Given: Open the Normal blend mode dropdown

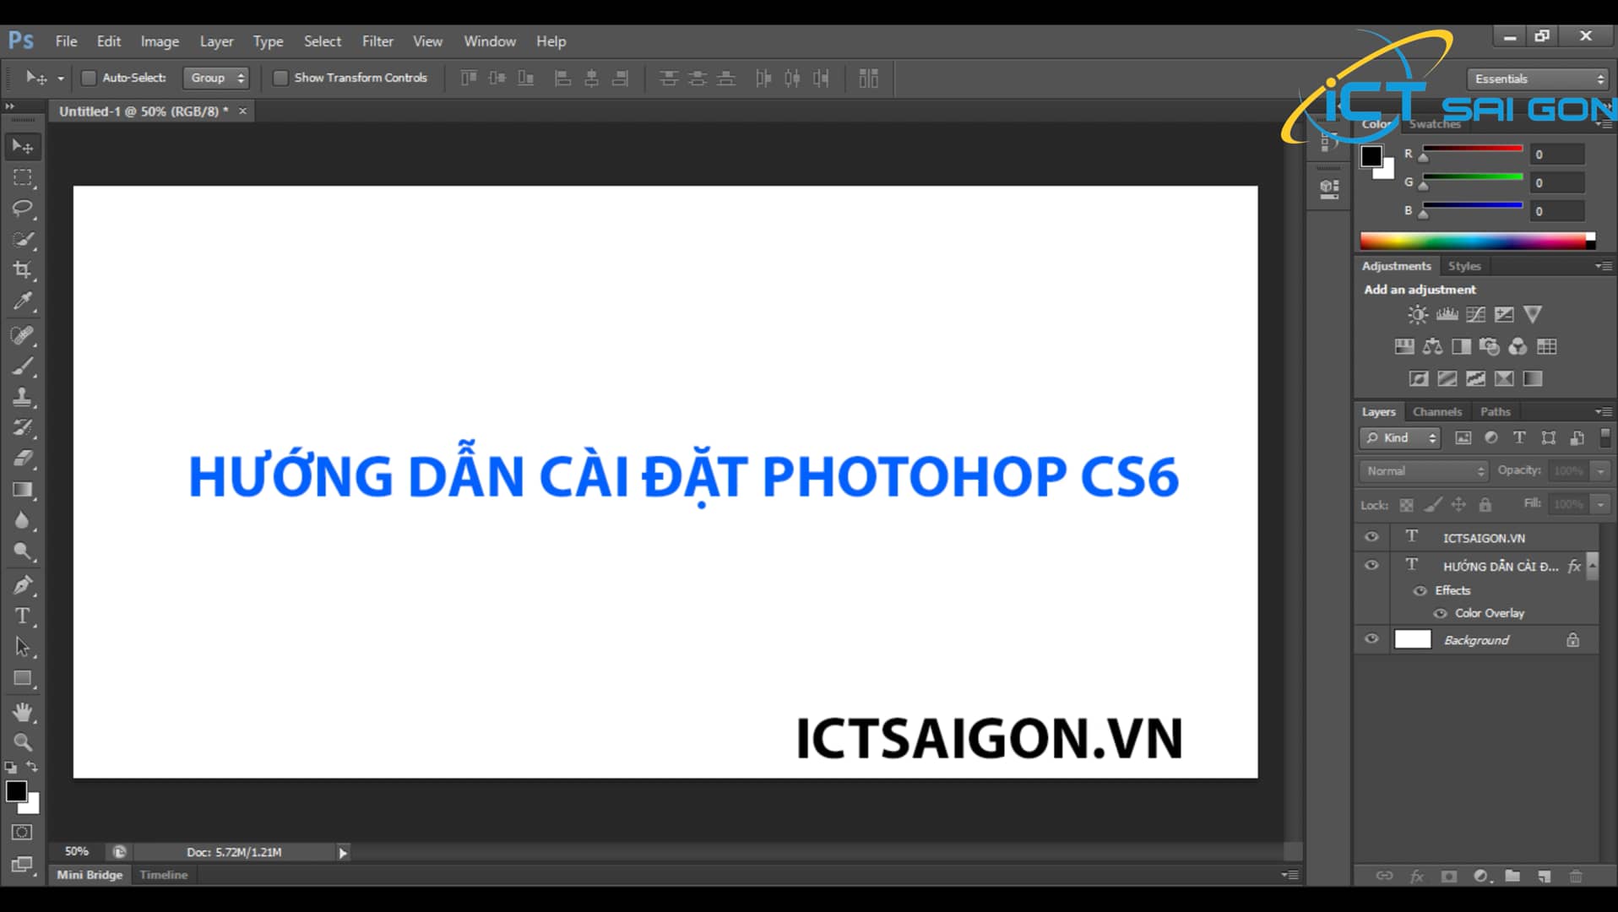Looking at the screenshot, I should click(x=1424, y=470).
